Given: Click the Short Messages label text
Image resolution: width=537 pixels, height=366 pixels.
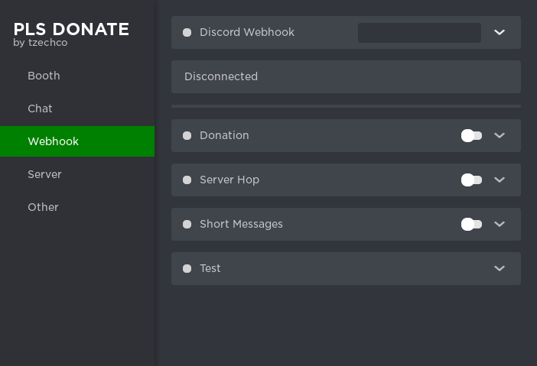Looking at the screenshot, I should [x=241, y=224].
